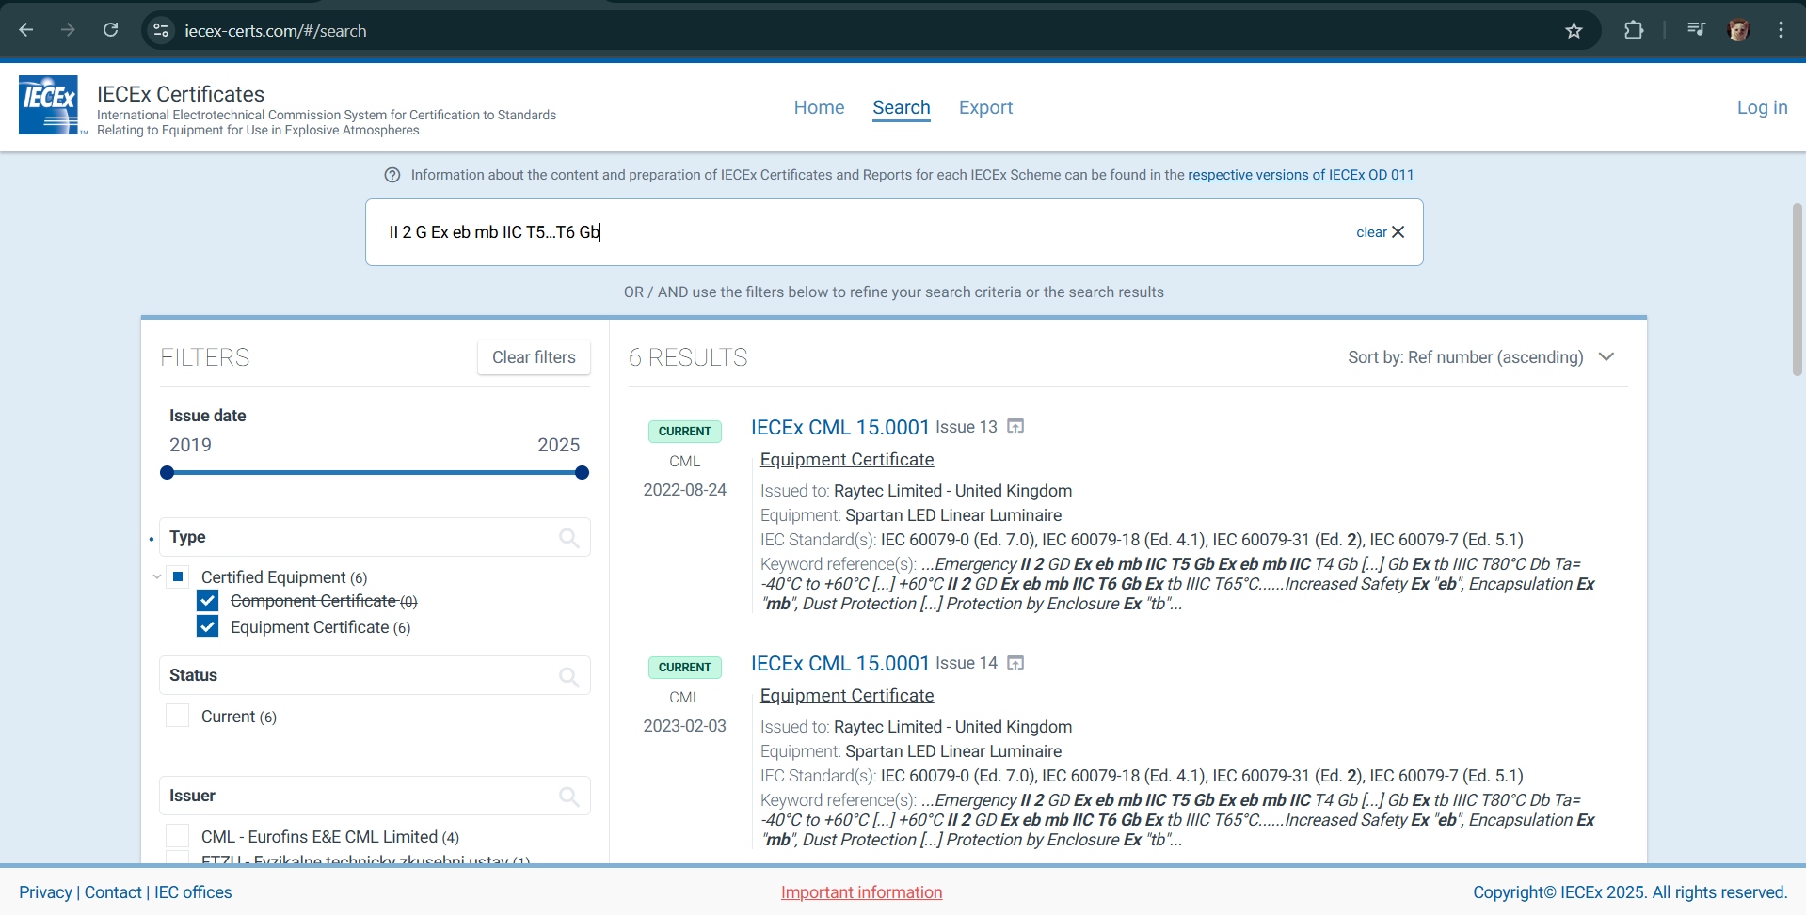Bookmark this page with the star icon
The width and height of the screenshot is (1806, 915).
1574,30
